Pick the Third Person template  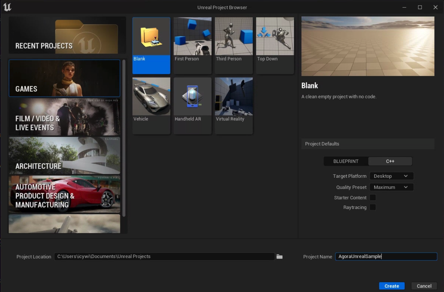tap(234, 45)
